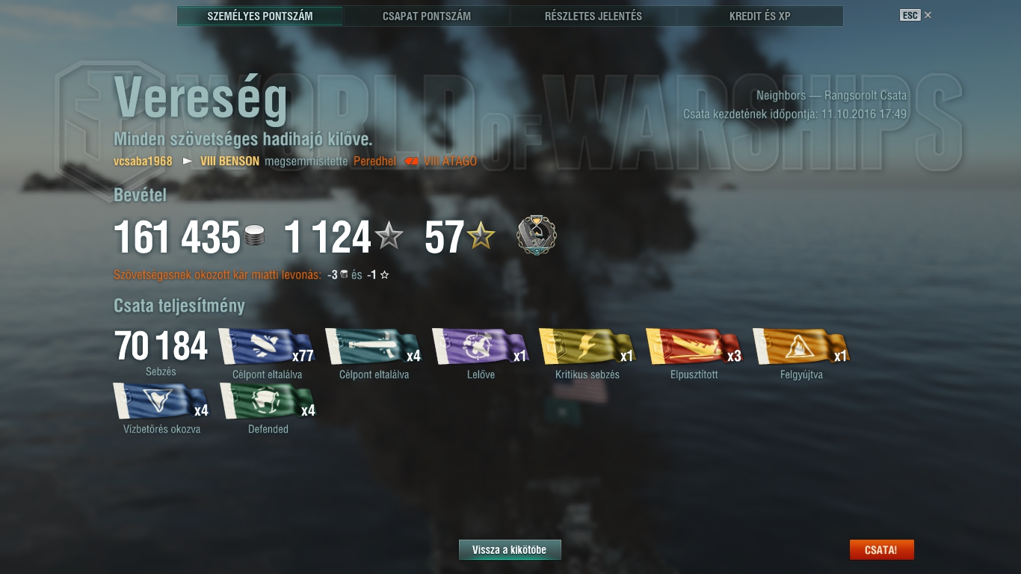Click the blue main battery hits ribbon
1021x574 pixels.
tap(267, 347)
